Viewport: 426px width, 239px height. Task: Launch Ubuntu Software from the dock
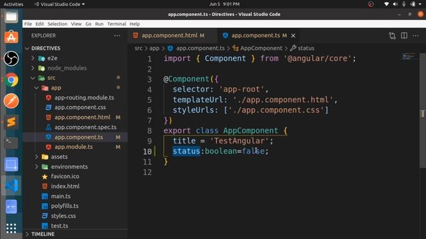click(x=11, y=37)
